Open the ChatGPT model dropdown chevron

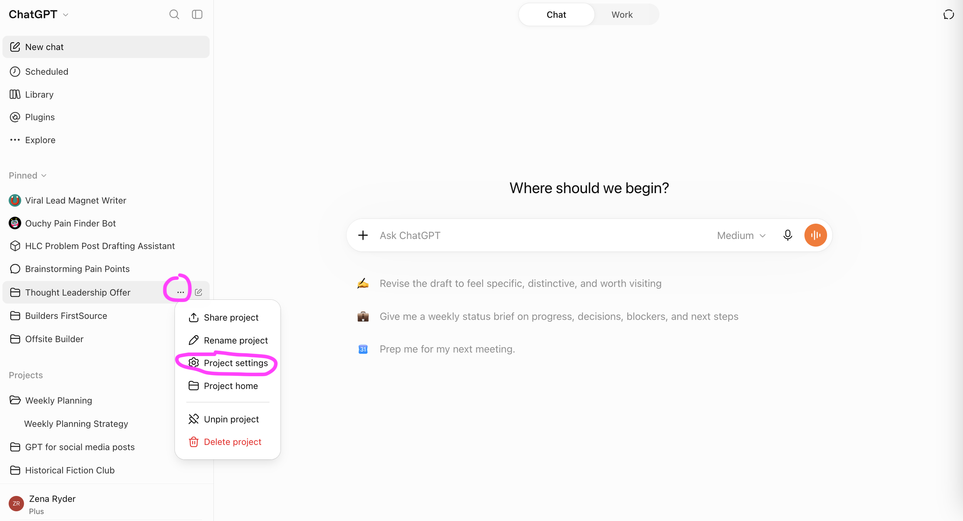click(66, 15)
